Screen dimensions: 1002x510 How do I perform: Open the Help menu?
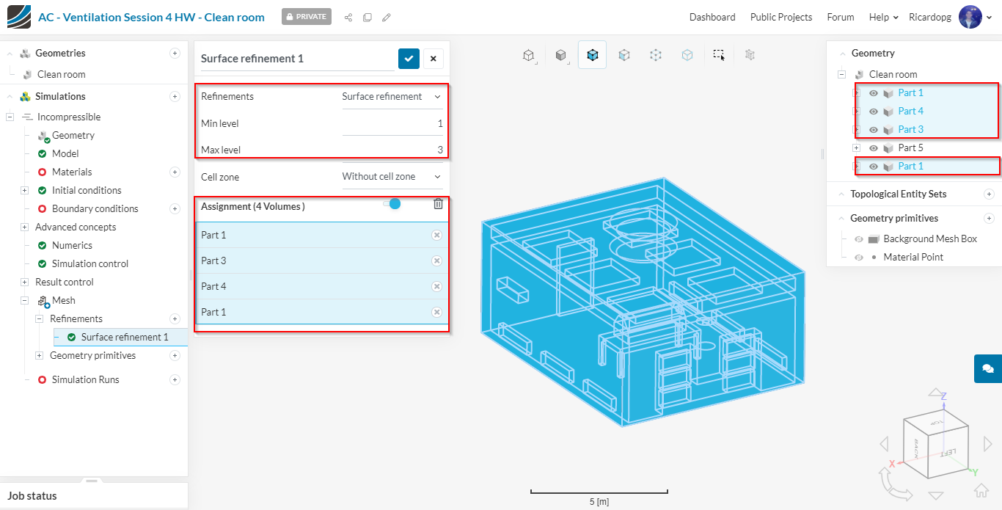(883, 17)
